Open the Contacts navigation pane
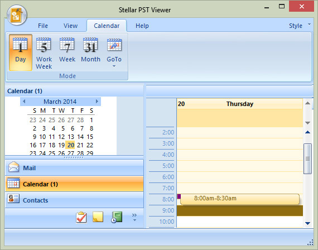 point(74,200)
